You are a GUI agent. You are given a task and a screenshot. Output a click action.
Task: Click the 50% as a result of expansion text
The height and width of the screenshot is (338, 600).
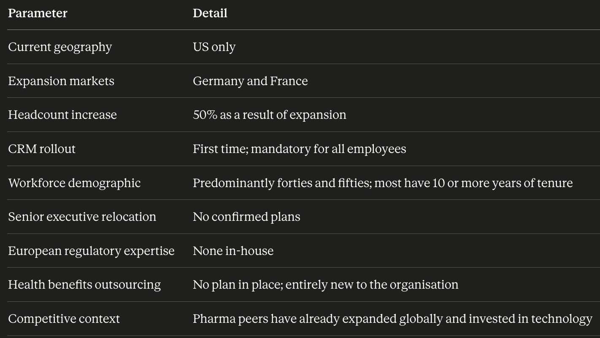[x=270, y=115]
